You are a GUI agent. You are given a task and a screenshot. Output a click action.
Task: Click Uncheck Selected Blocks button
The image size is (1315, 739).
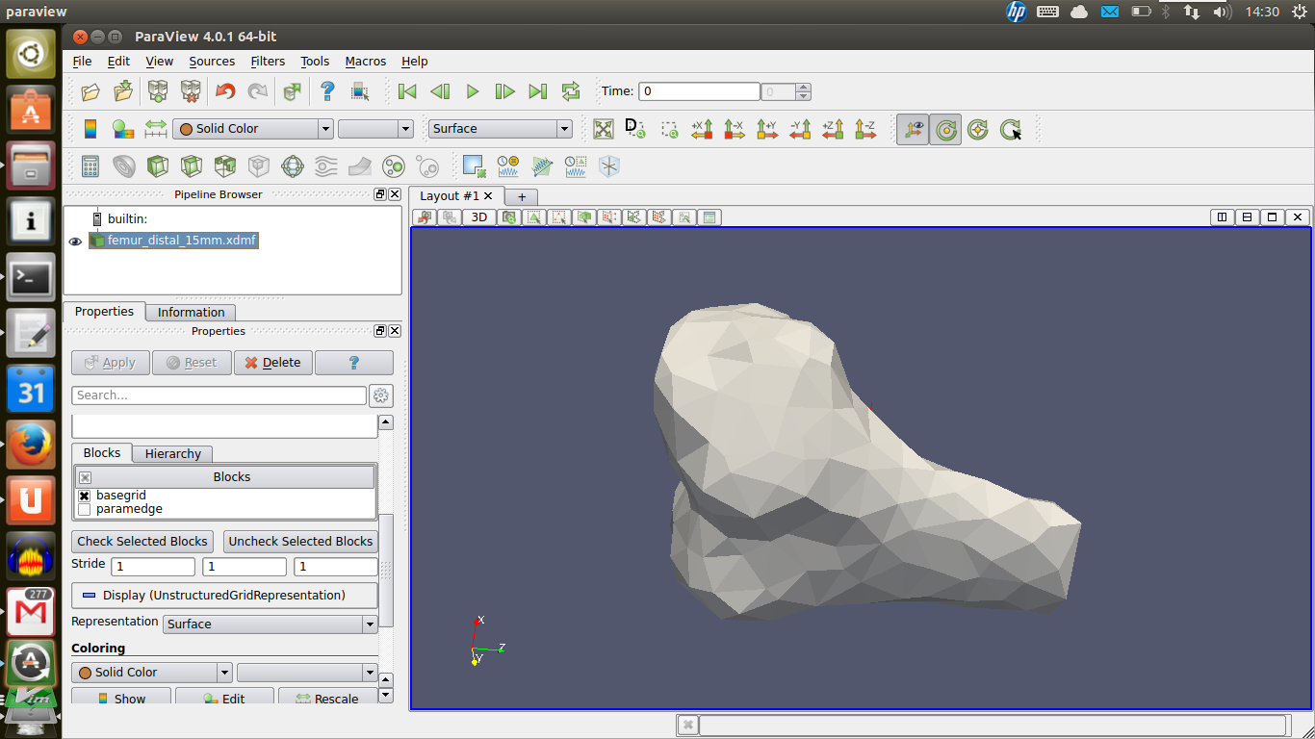(x=300, y=542)
